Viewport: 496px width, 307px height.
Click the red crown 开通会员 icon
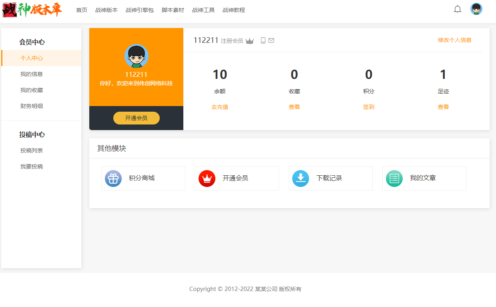(207, 179)
